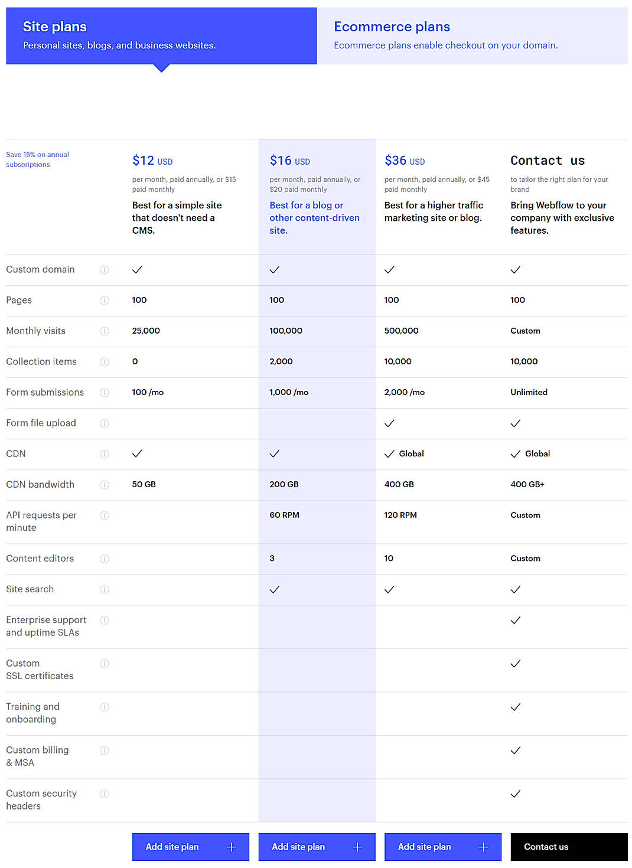Screen dimensions: 632x868
Task: Click info icon next to Content editors
Action: [x=105, y=559]
